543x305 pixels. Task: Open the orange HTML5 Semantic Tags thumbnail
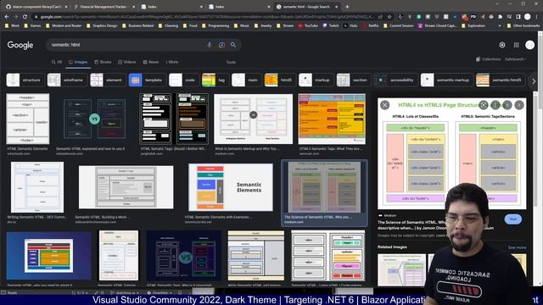pos(332,119)
